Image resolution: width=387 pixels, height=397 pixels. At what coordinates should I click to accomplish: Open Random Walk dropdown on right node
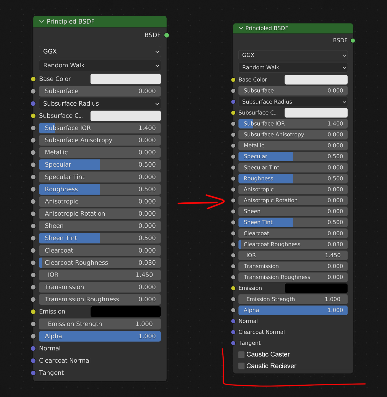click(x=293, y=67)
